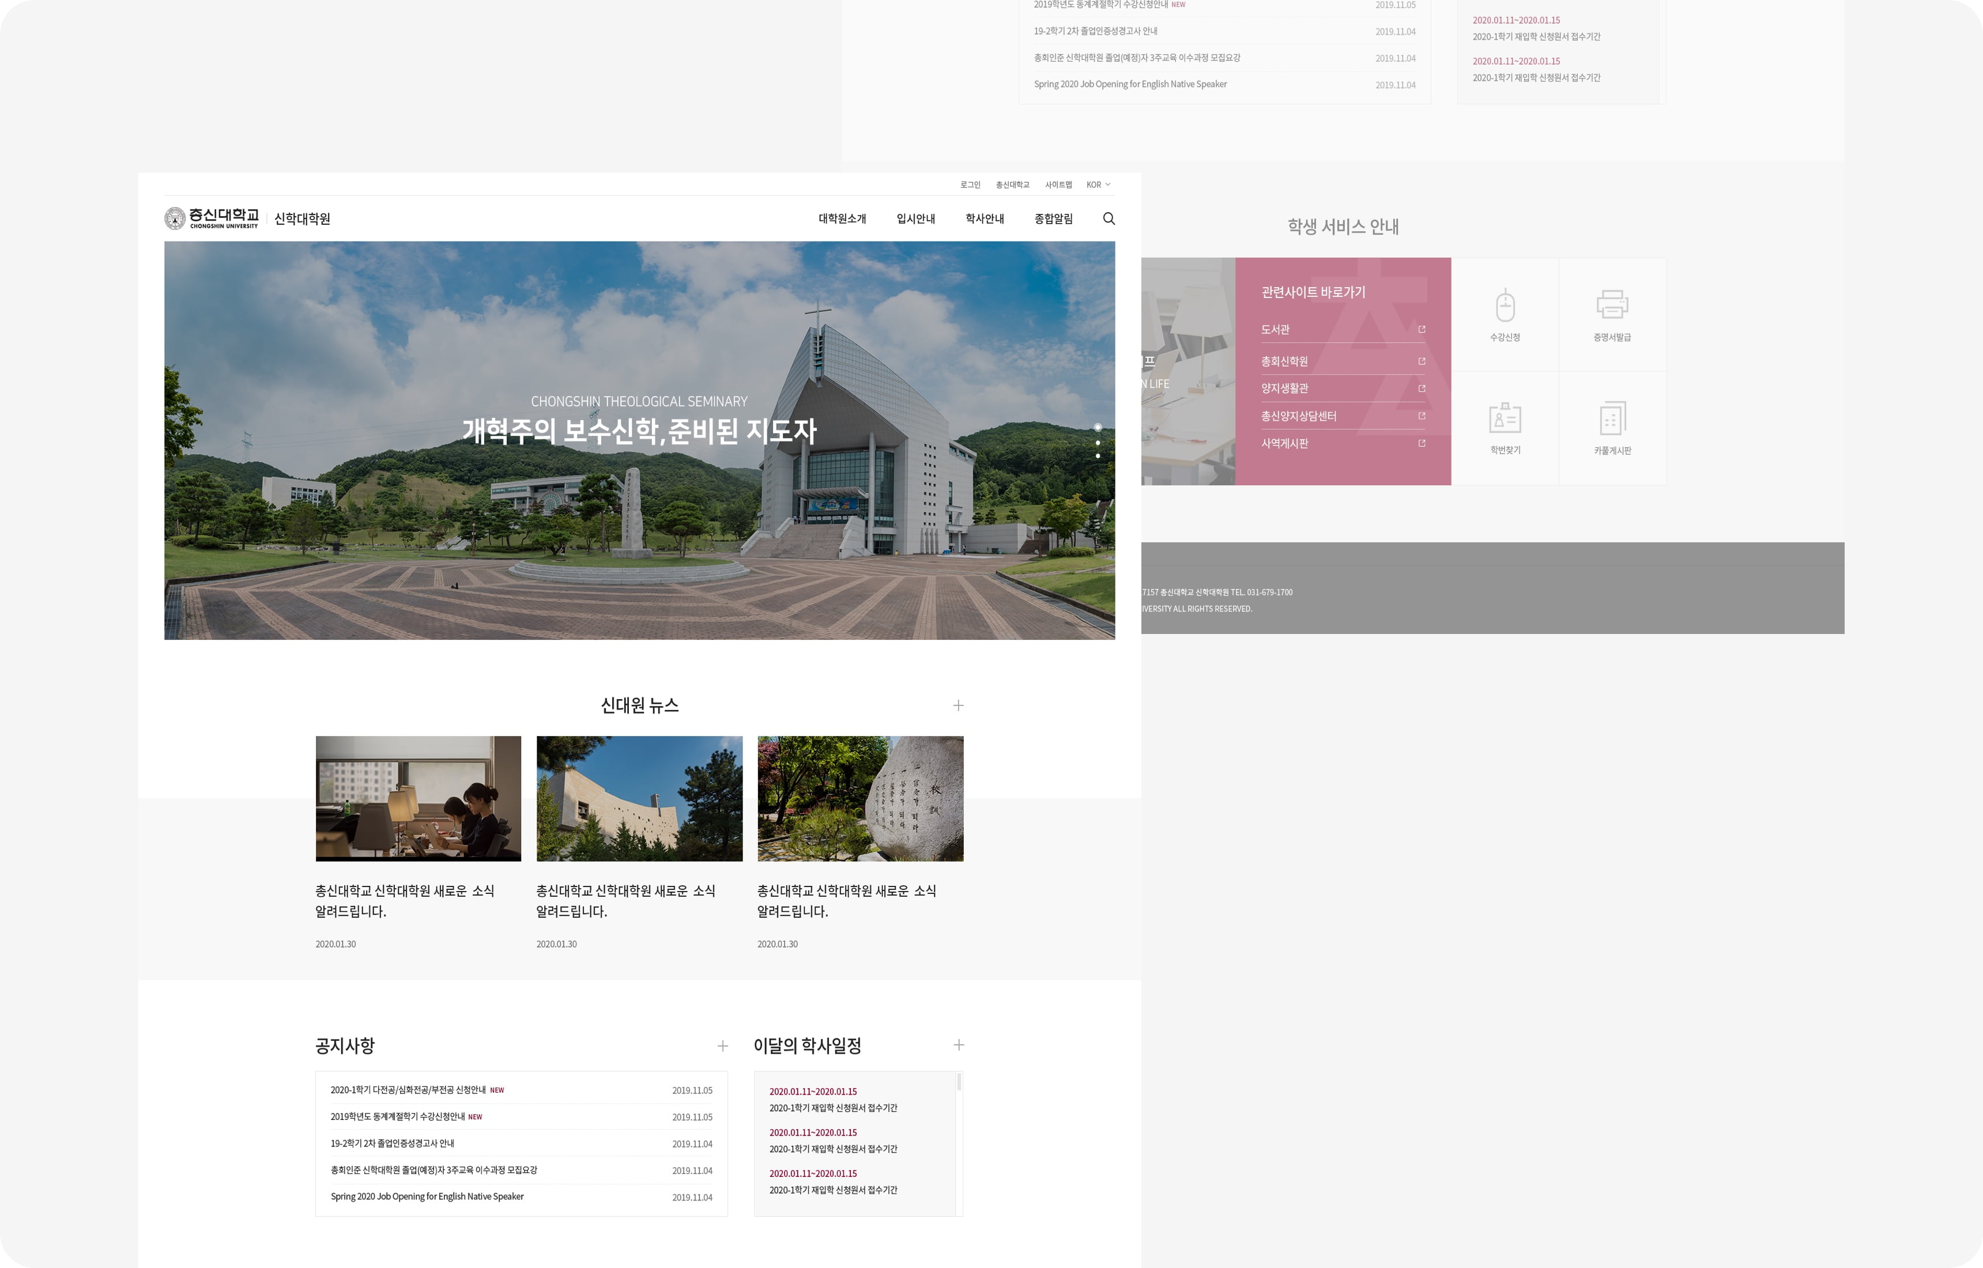1983x1268 pixels.
Task: Open the 종합알림 menu
Action: pyautogui.click(x=1053, y=218)
